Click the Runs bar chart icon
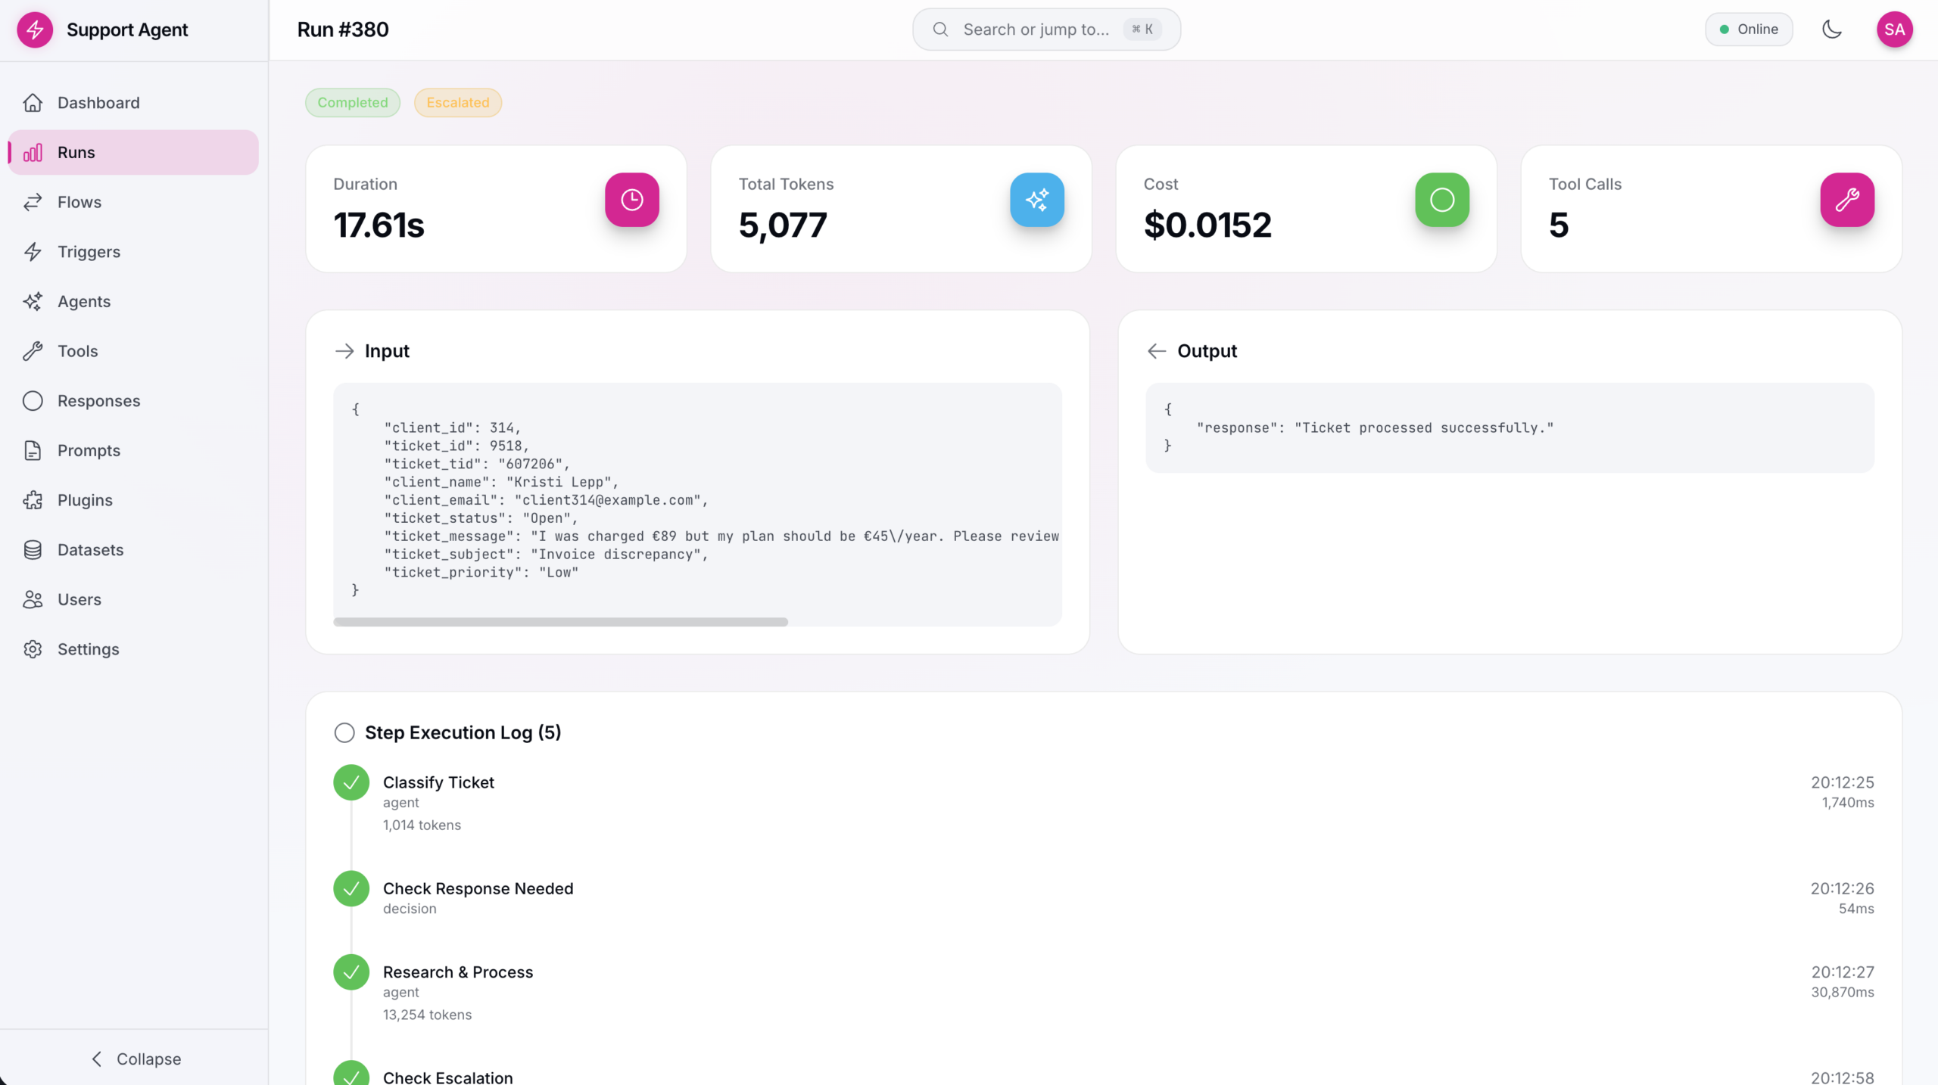 pyautogui.click(x=33, y=153)
